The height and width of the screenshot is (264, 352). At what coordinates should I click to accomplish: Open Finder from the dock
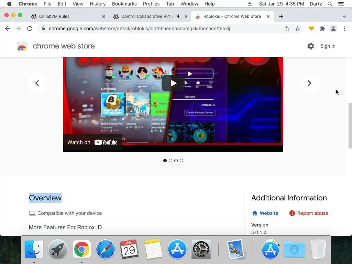(34, 249)
